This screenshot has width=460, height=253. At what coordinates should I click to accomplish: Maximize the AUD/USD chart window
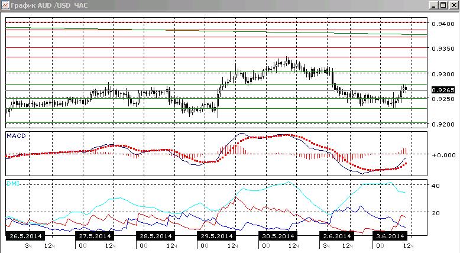(x=443, y=5)
